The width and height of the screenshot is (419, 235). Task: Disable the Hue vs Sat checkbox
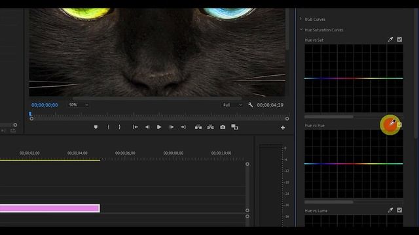[399, 39]
